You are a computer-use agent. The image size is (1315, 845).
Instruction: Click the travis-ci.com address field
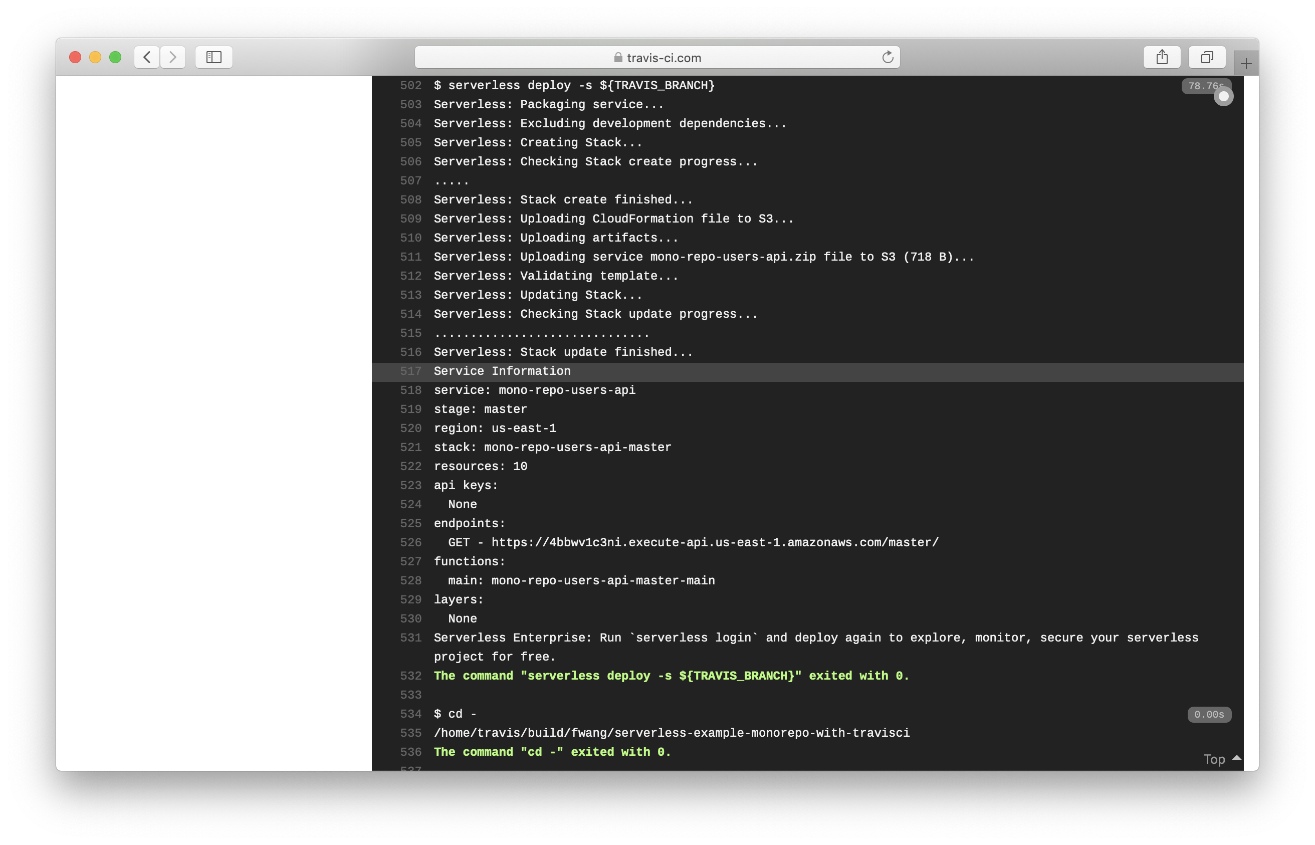point(663,58)
